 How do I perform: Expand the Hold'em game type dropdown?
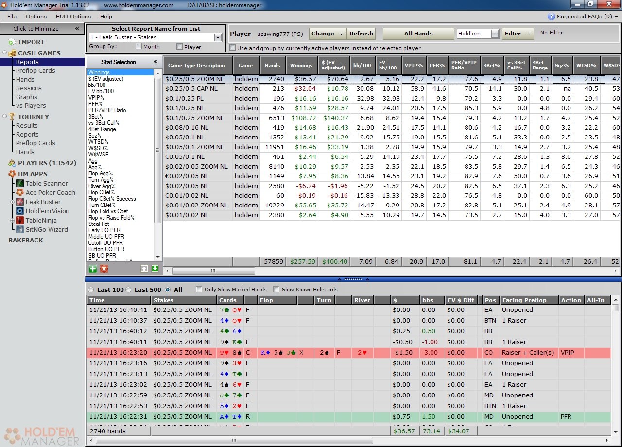point(495,34)
